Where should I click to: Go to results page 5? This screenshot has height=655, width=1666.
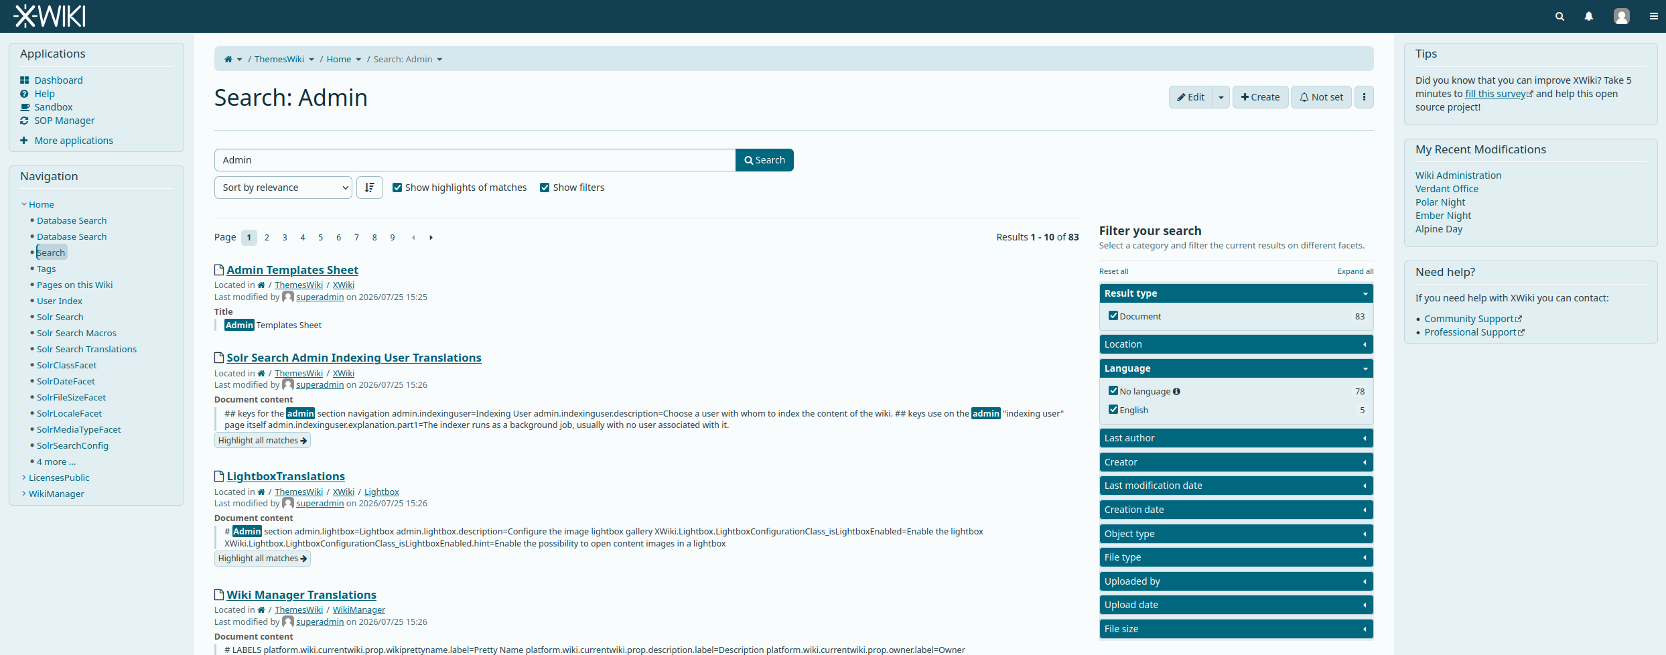click(x=321, y=237)
